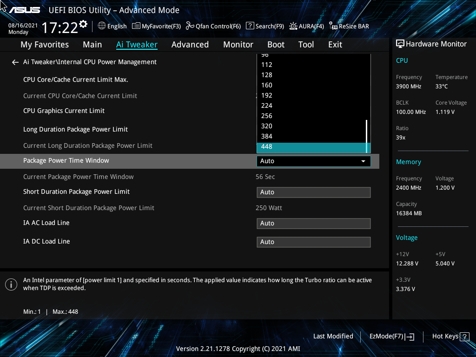Pick 224 in the dropdown list
The width and height of the screenshot is (476, 357).
point(311,106)
